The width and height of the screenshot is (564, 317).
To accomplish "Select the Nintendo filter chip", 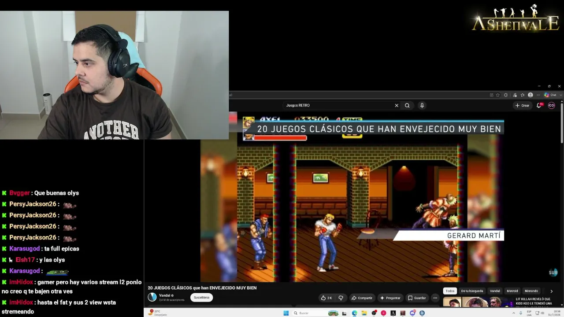I will (531, 291).
